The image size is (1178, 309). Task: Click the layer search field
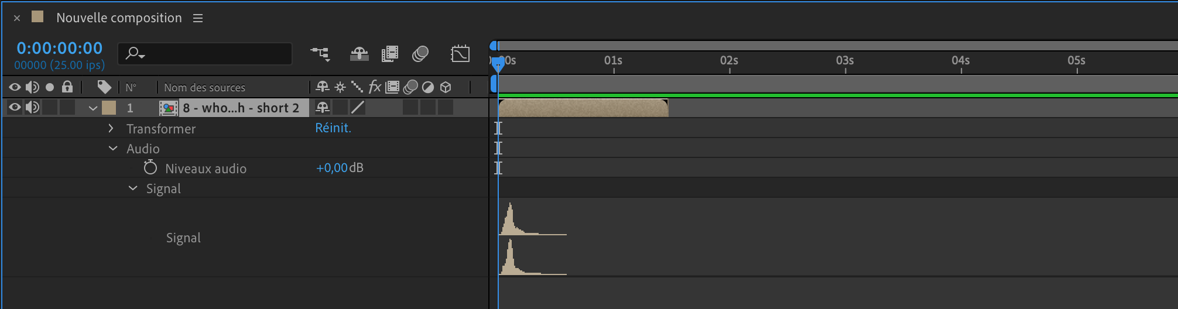click(x=205, y=54)
